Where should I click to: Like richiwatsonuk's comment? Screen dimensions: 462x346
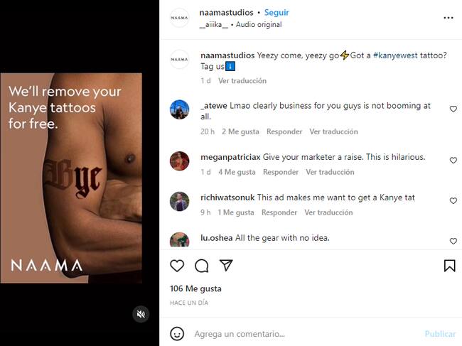[453, 201]
